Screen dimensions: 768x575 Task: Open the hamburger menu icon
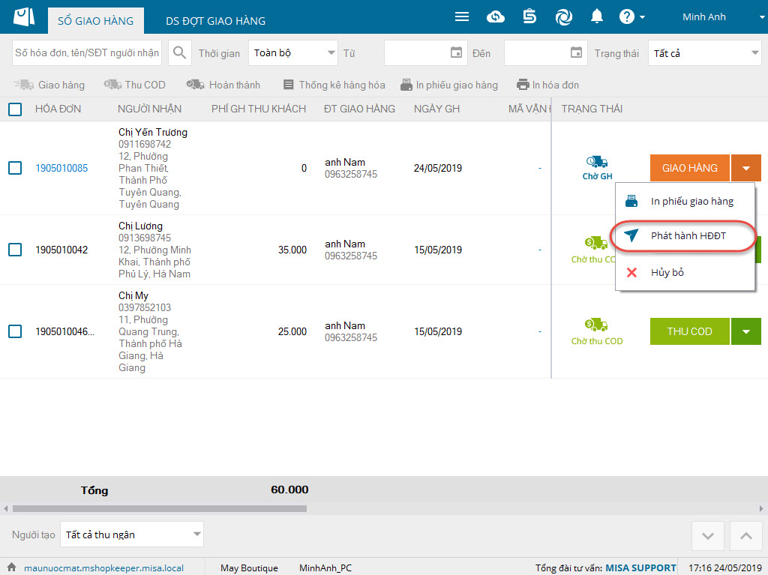click(461, 17)
